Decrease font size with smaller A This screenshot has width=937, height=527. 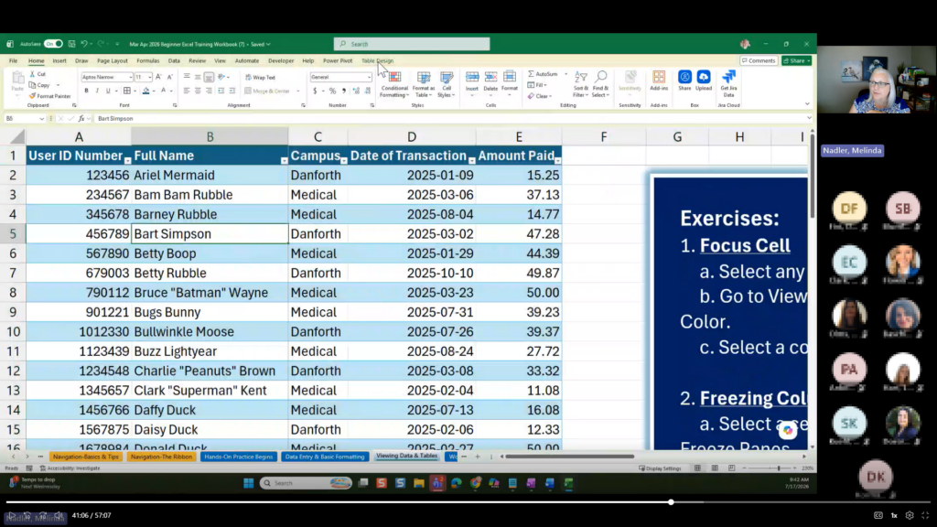(x=169, y=77)
